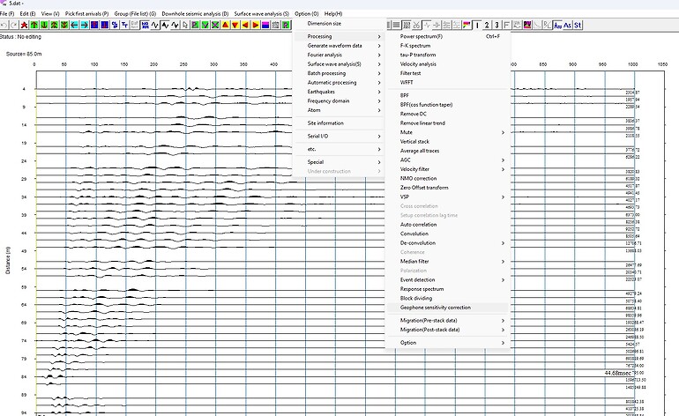Click the rainbow color palette toolbar icon
The height and width of the screenshot is (416, 679).
[466, 25]
